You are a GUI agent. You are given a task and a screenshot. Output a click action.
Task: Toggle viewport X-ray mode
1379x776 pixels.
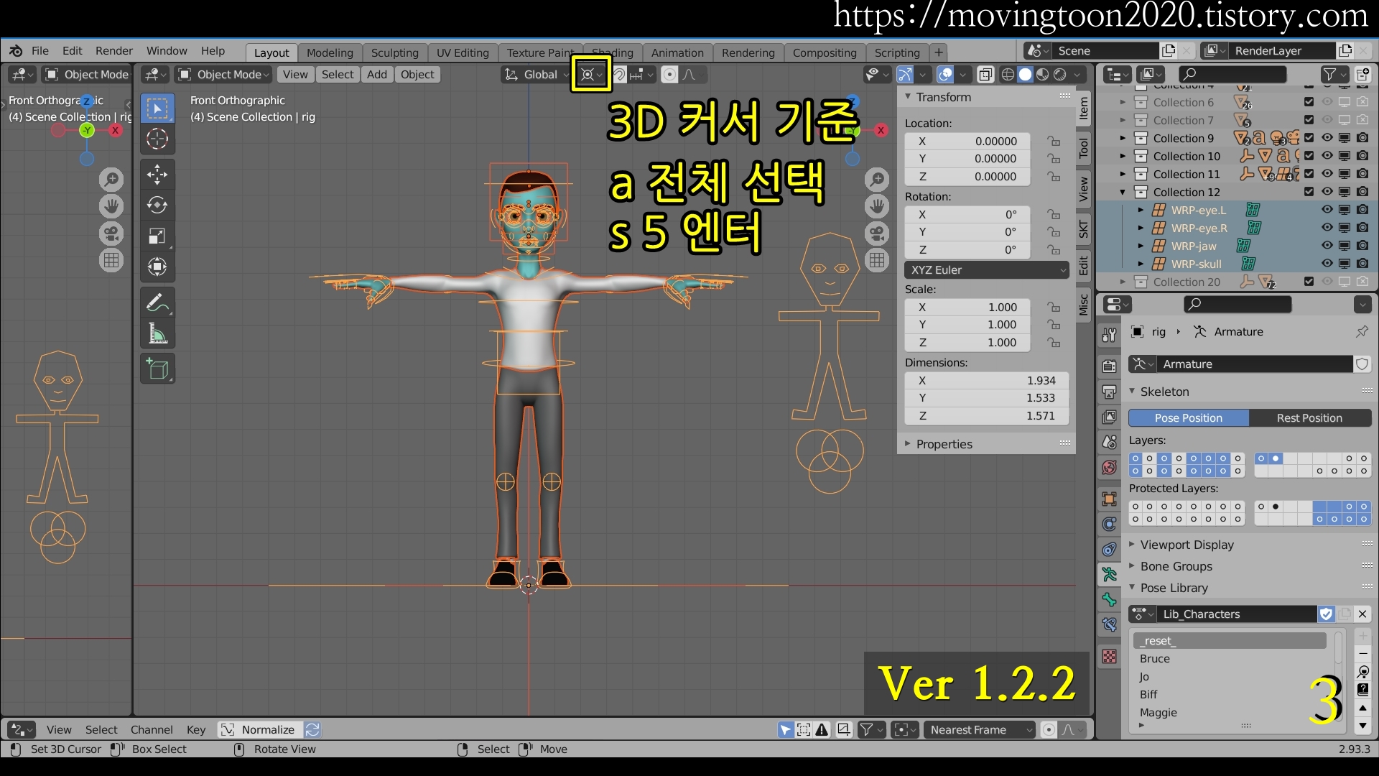tap(985, 74)
